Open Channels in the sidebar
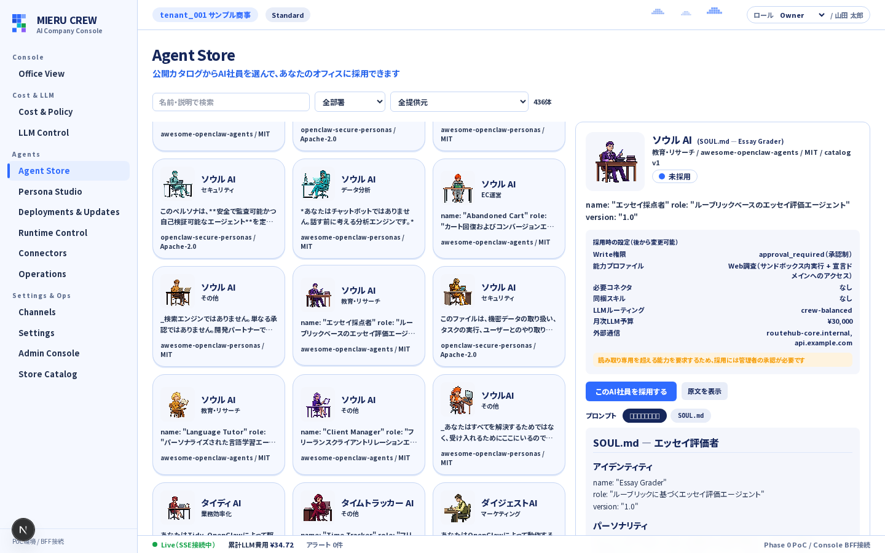 click(68, 312)
